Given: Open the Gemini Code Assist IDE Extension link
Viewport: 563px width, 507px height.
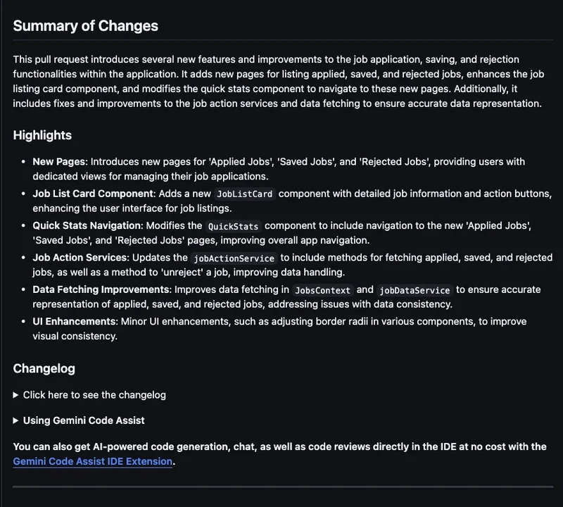Looking at the screenshot, I should pyautogui.click(x=93, y=461).
